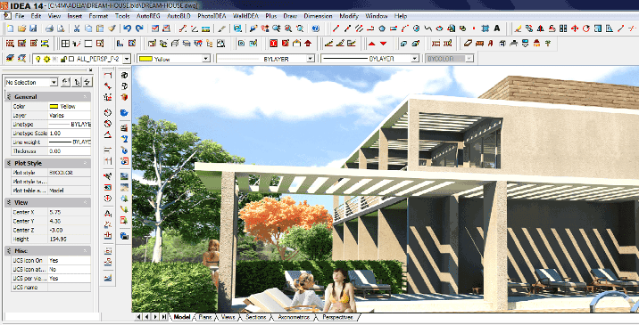Open the layer ALL_PERSP dropdown
Viewport: 639px width, 325px height.
tap(127, 59)
